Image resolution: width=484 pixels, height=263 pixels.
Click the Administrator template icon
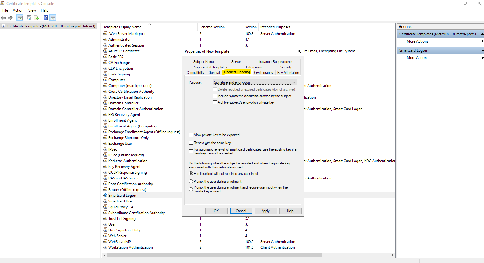pyautogui.click(x=105, y=39)
